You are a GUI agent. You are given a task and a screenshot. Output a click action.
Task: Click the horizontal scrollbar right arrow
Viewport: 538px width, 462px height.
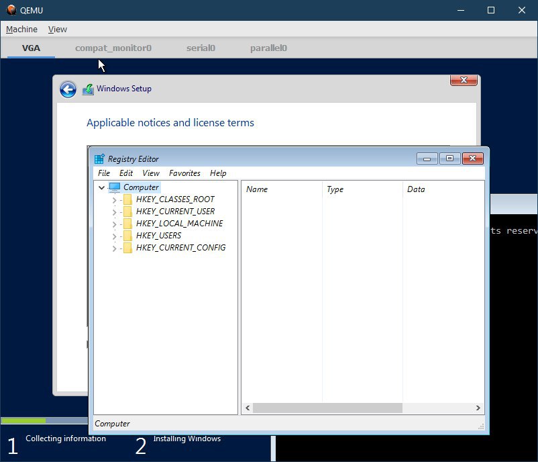click(478, 408)
